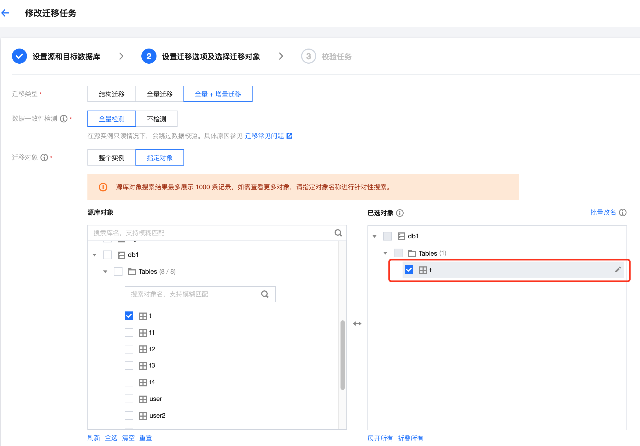
Task: Select the 全量迁移 migration type
Action: [x=159, y=94]
